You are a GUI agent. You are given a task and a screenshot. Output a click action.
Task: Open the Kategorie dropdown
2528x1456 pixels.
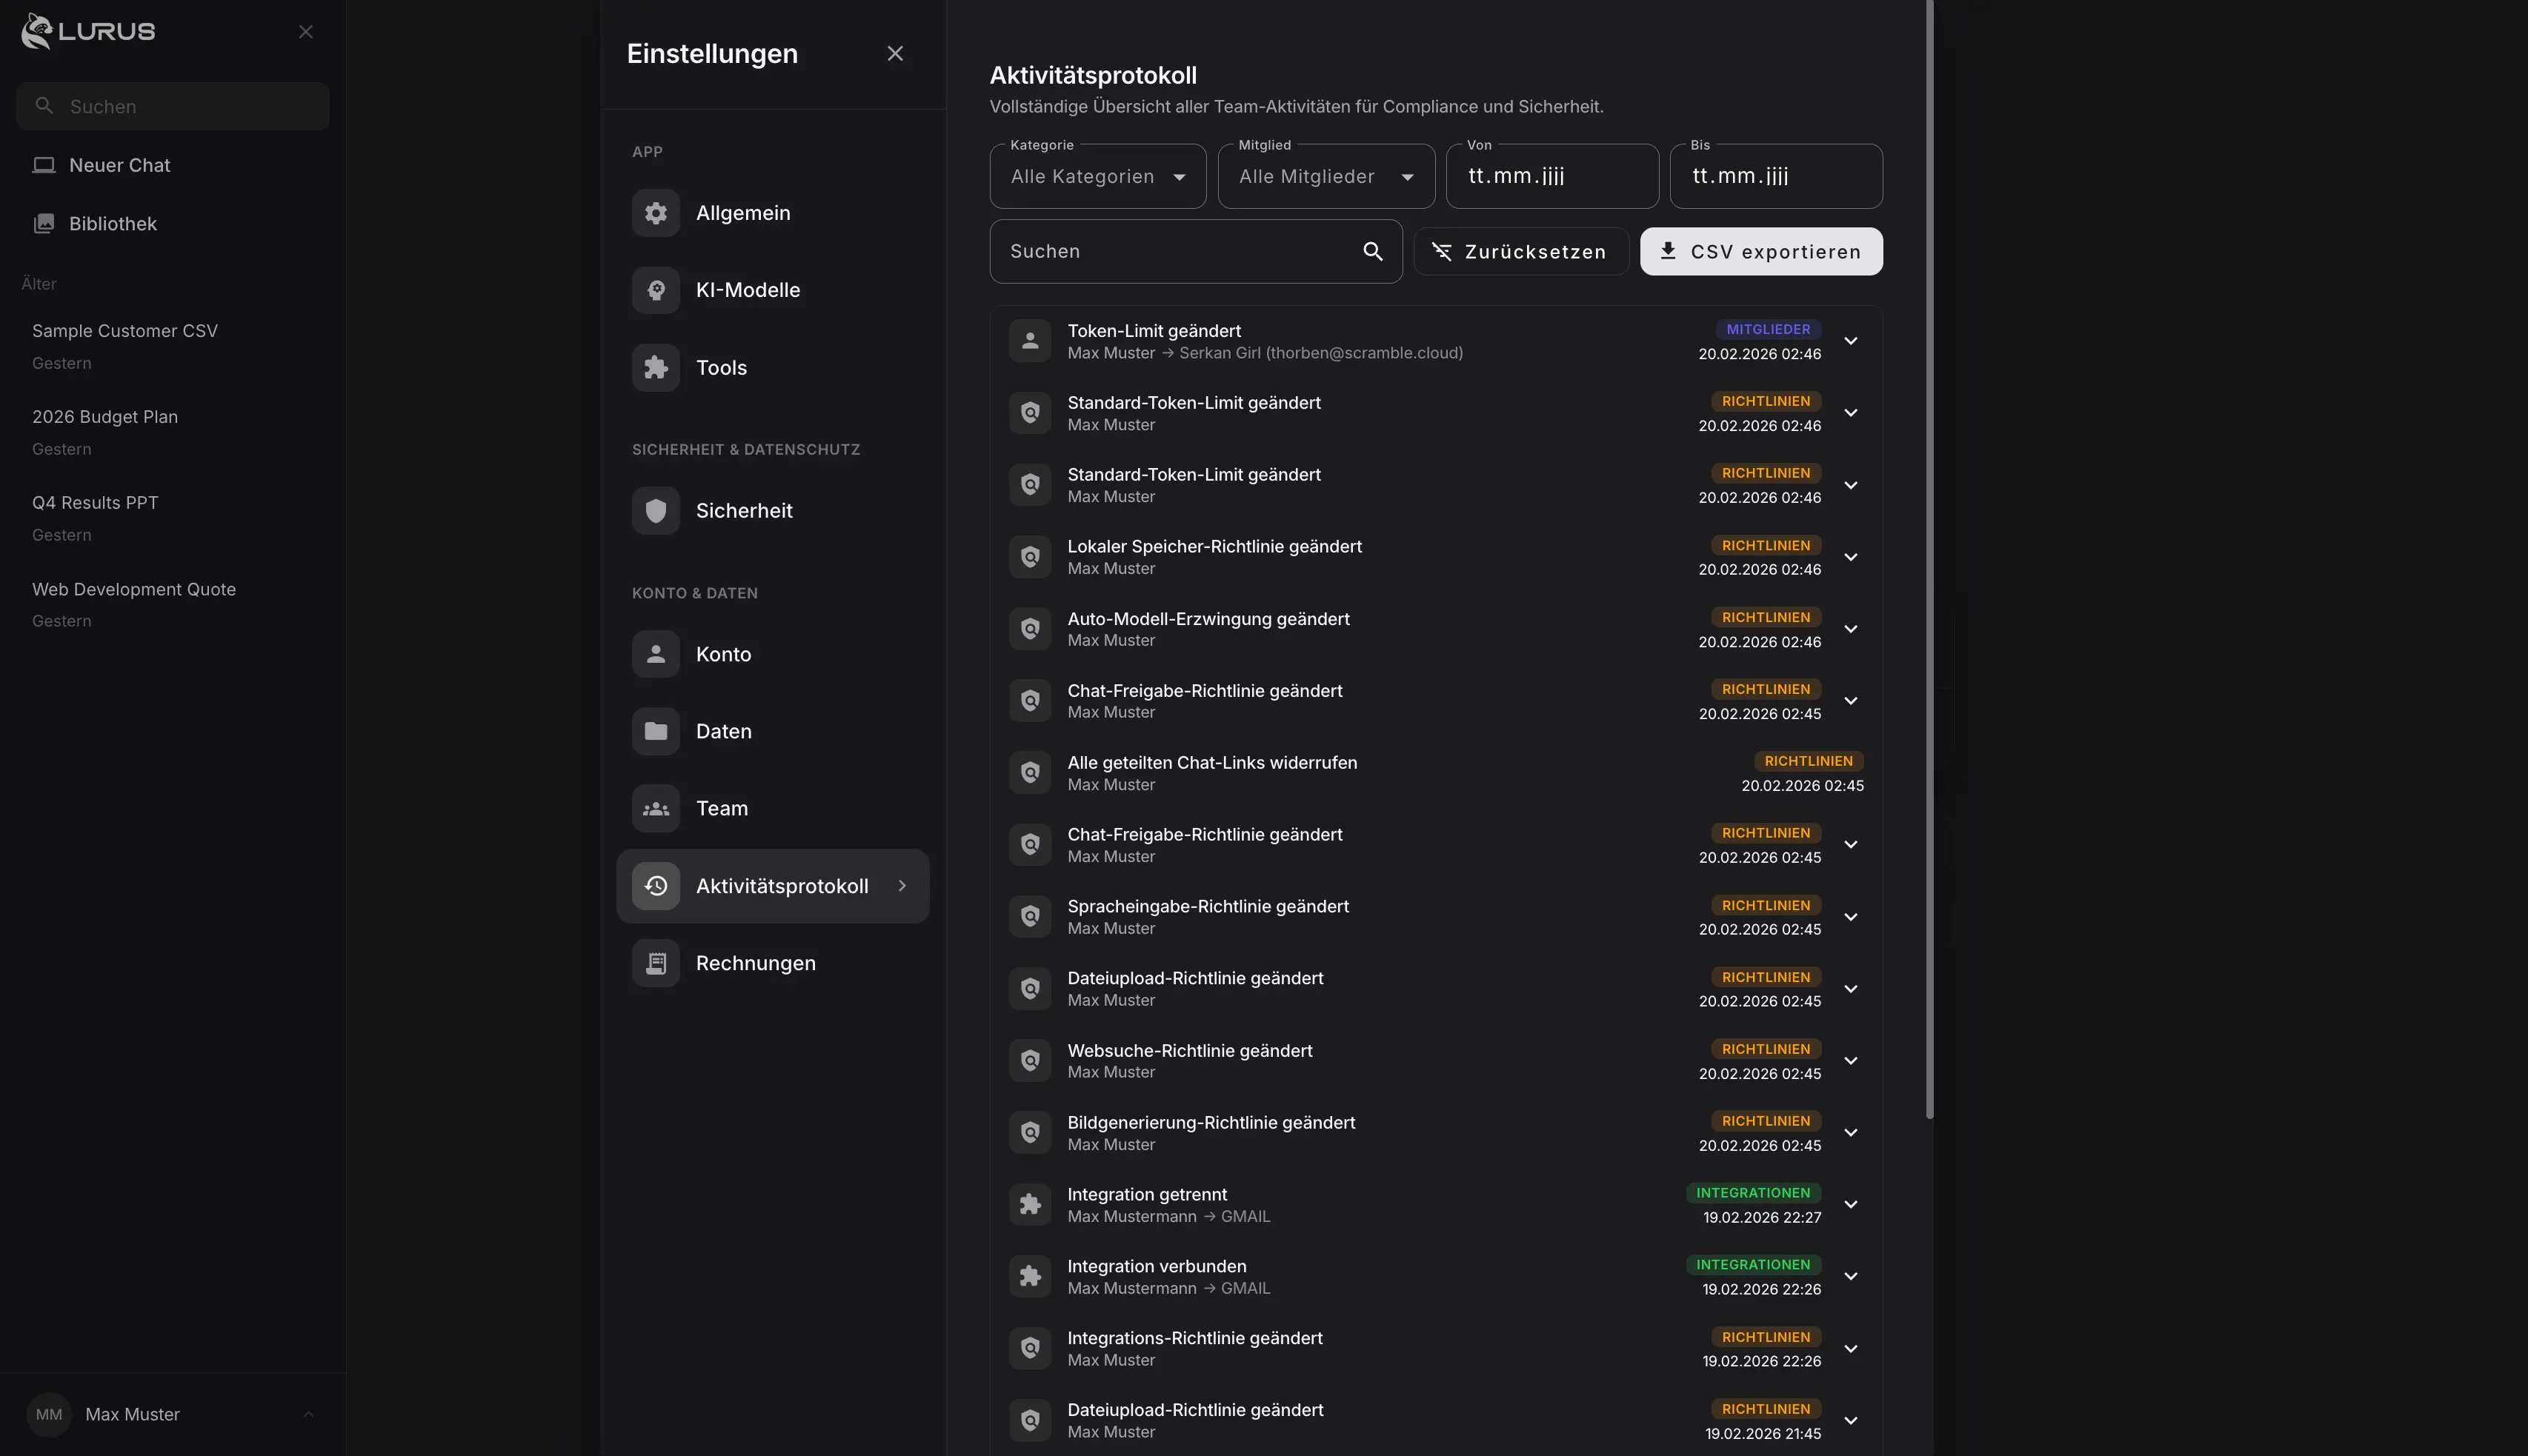click(1097, 176)
